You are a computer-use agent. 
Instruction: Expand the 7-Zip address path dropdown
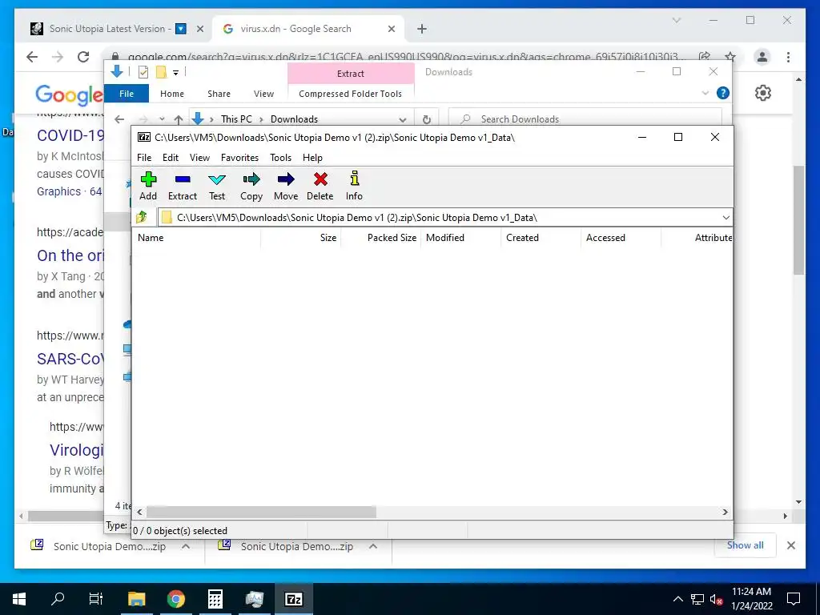point(726,218)
